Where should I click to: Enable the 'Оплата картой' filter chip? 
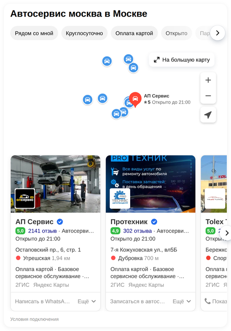click(x=134, y=33)
